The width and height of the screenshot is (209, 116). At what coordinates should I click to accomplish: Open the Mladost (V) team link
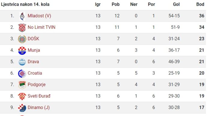pos(39,16)
